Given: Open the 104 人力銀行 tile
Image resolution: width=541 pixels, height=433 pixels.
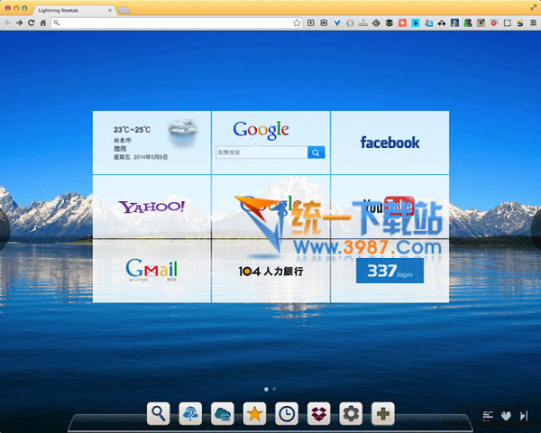Looking at the screenshot, I should [x=270, y=271].
